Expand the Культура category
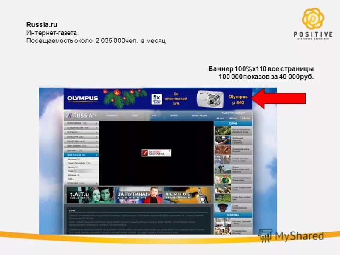 click(x=81, y=137)
